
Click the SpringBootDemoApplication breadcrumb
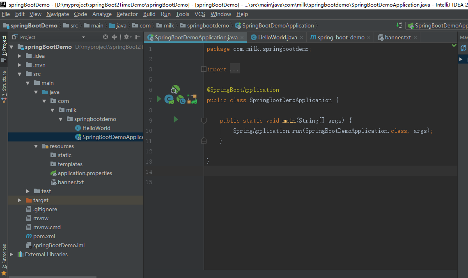275,25
